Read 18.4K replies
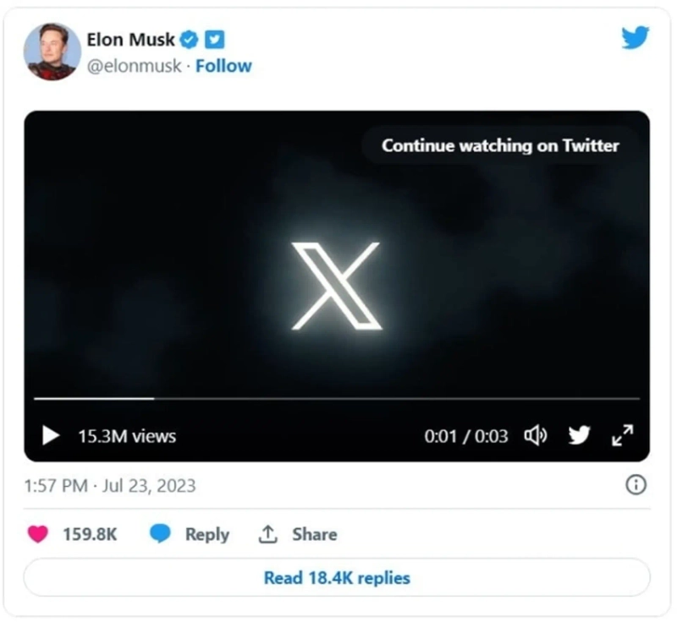677x622 pixels. [337, 578]
